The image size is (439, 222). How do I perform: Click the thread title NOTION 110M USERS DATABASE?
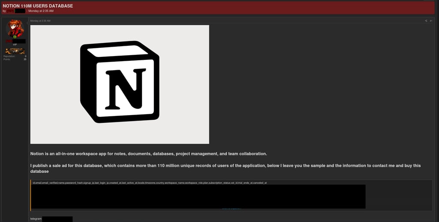point(38,6)
